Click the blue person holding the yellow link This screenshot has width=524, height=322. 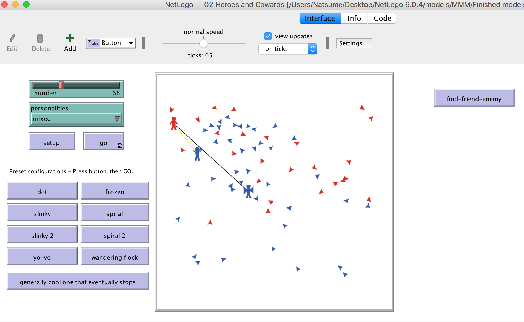[x=197, y=154]
